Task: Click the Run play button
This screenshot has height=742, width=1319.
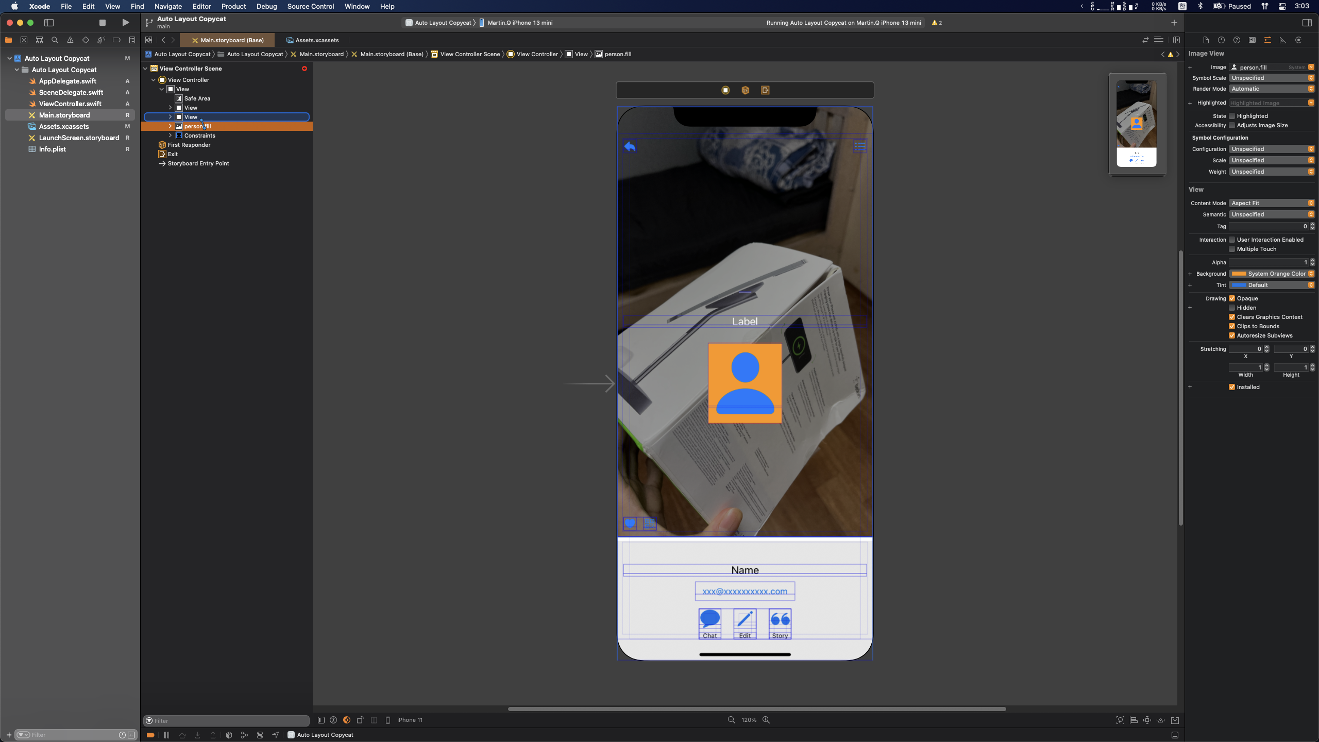Action: [125, 23]
